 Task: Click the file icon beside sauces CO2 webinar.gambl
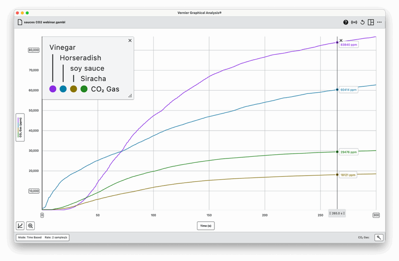tap(19, 22)
